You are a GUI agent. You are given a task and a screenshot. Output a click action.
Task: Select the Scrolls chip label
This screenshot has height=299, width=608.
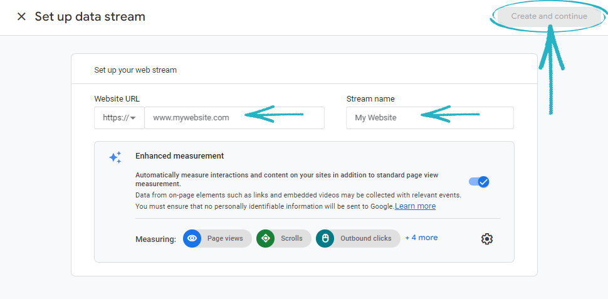291,238
